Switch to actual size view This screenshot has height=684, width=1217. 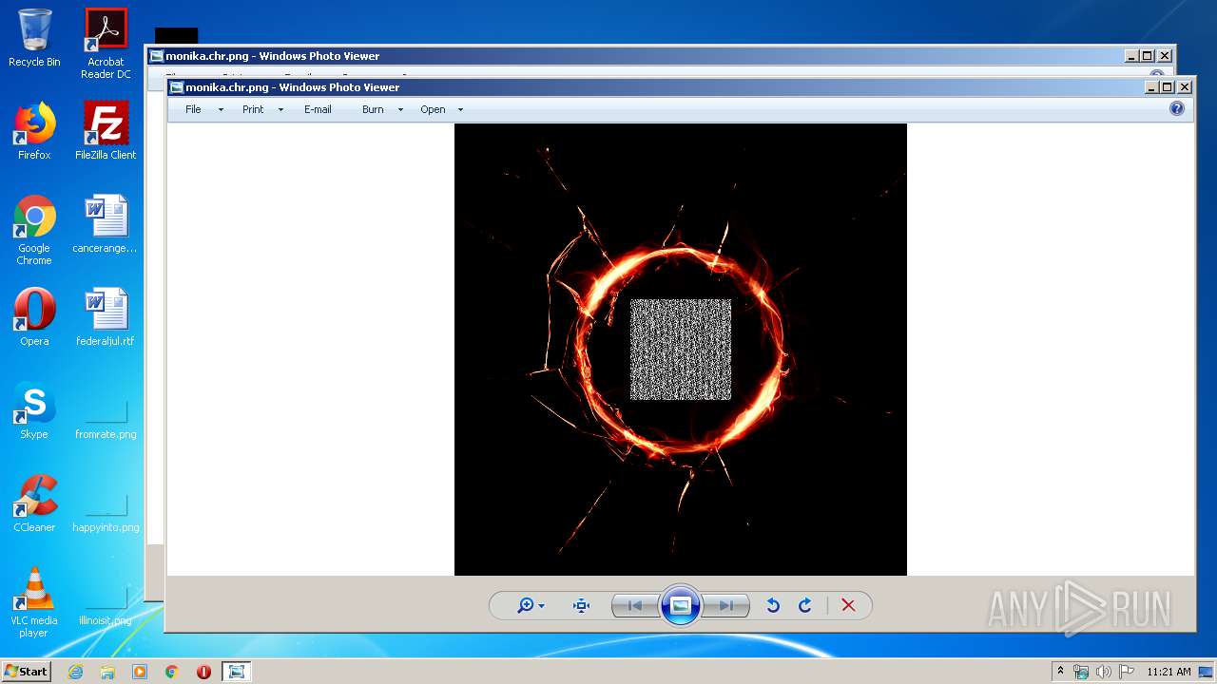[x=581, y=606]
